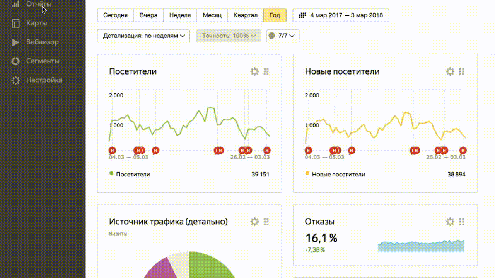This screenshot has height=278, width=495.
Task: Switch period to Неделя
Action: coord(180,15)
